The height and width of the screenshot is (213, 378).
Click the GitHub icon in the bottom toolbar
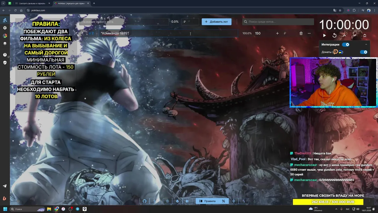(144, 201)
